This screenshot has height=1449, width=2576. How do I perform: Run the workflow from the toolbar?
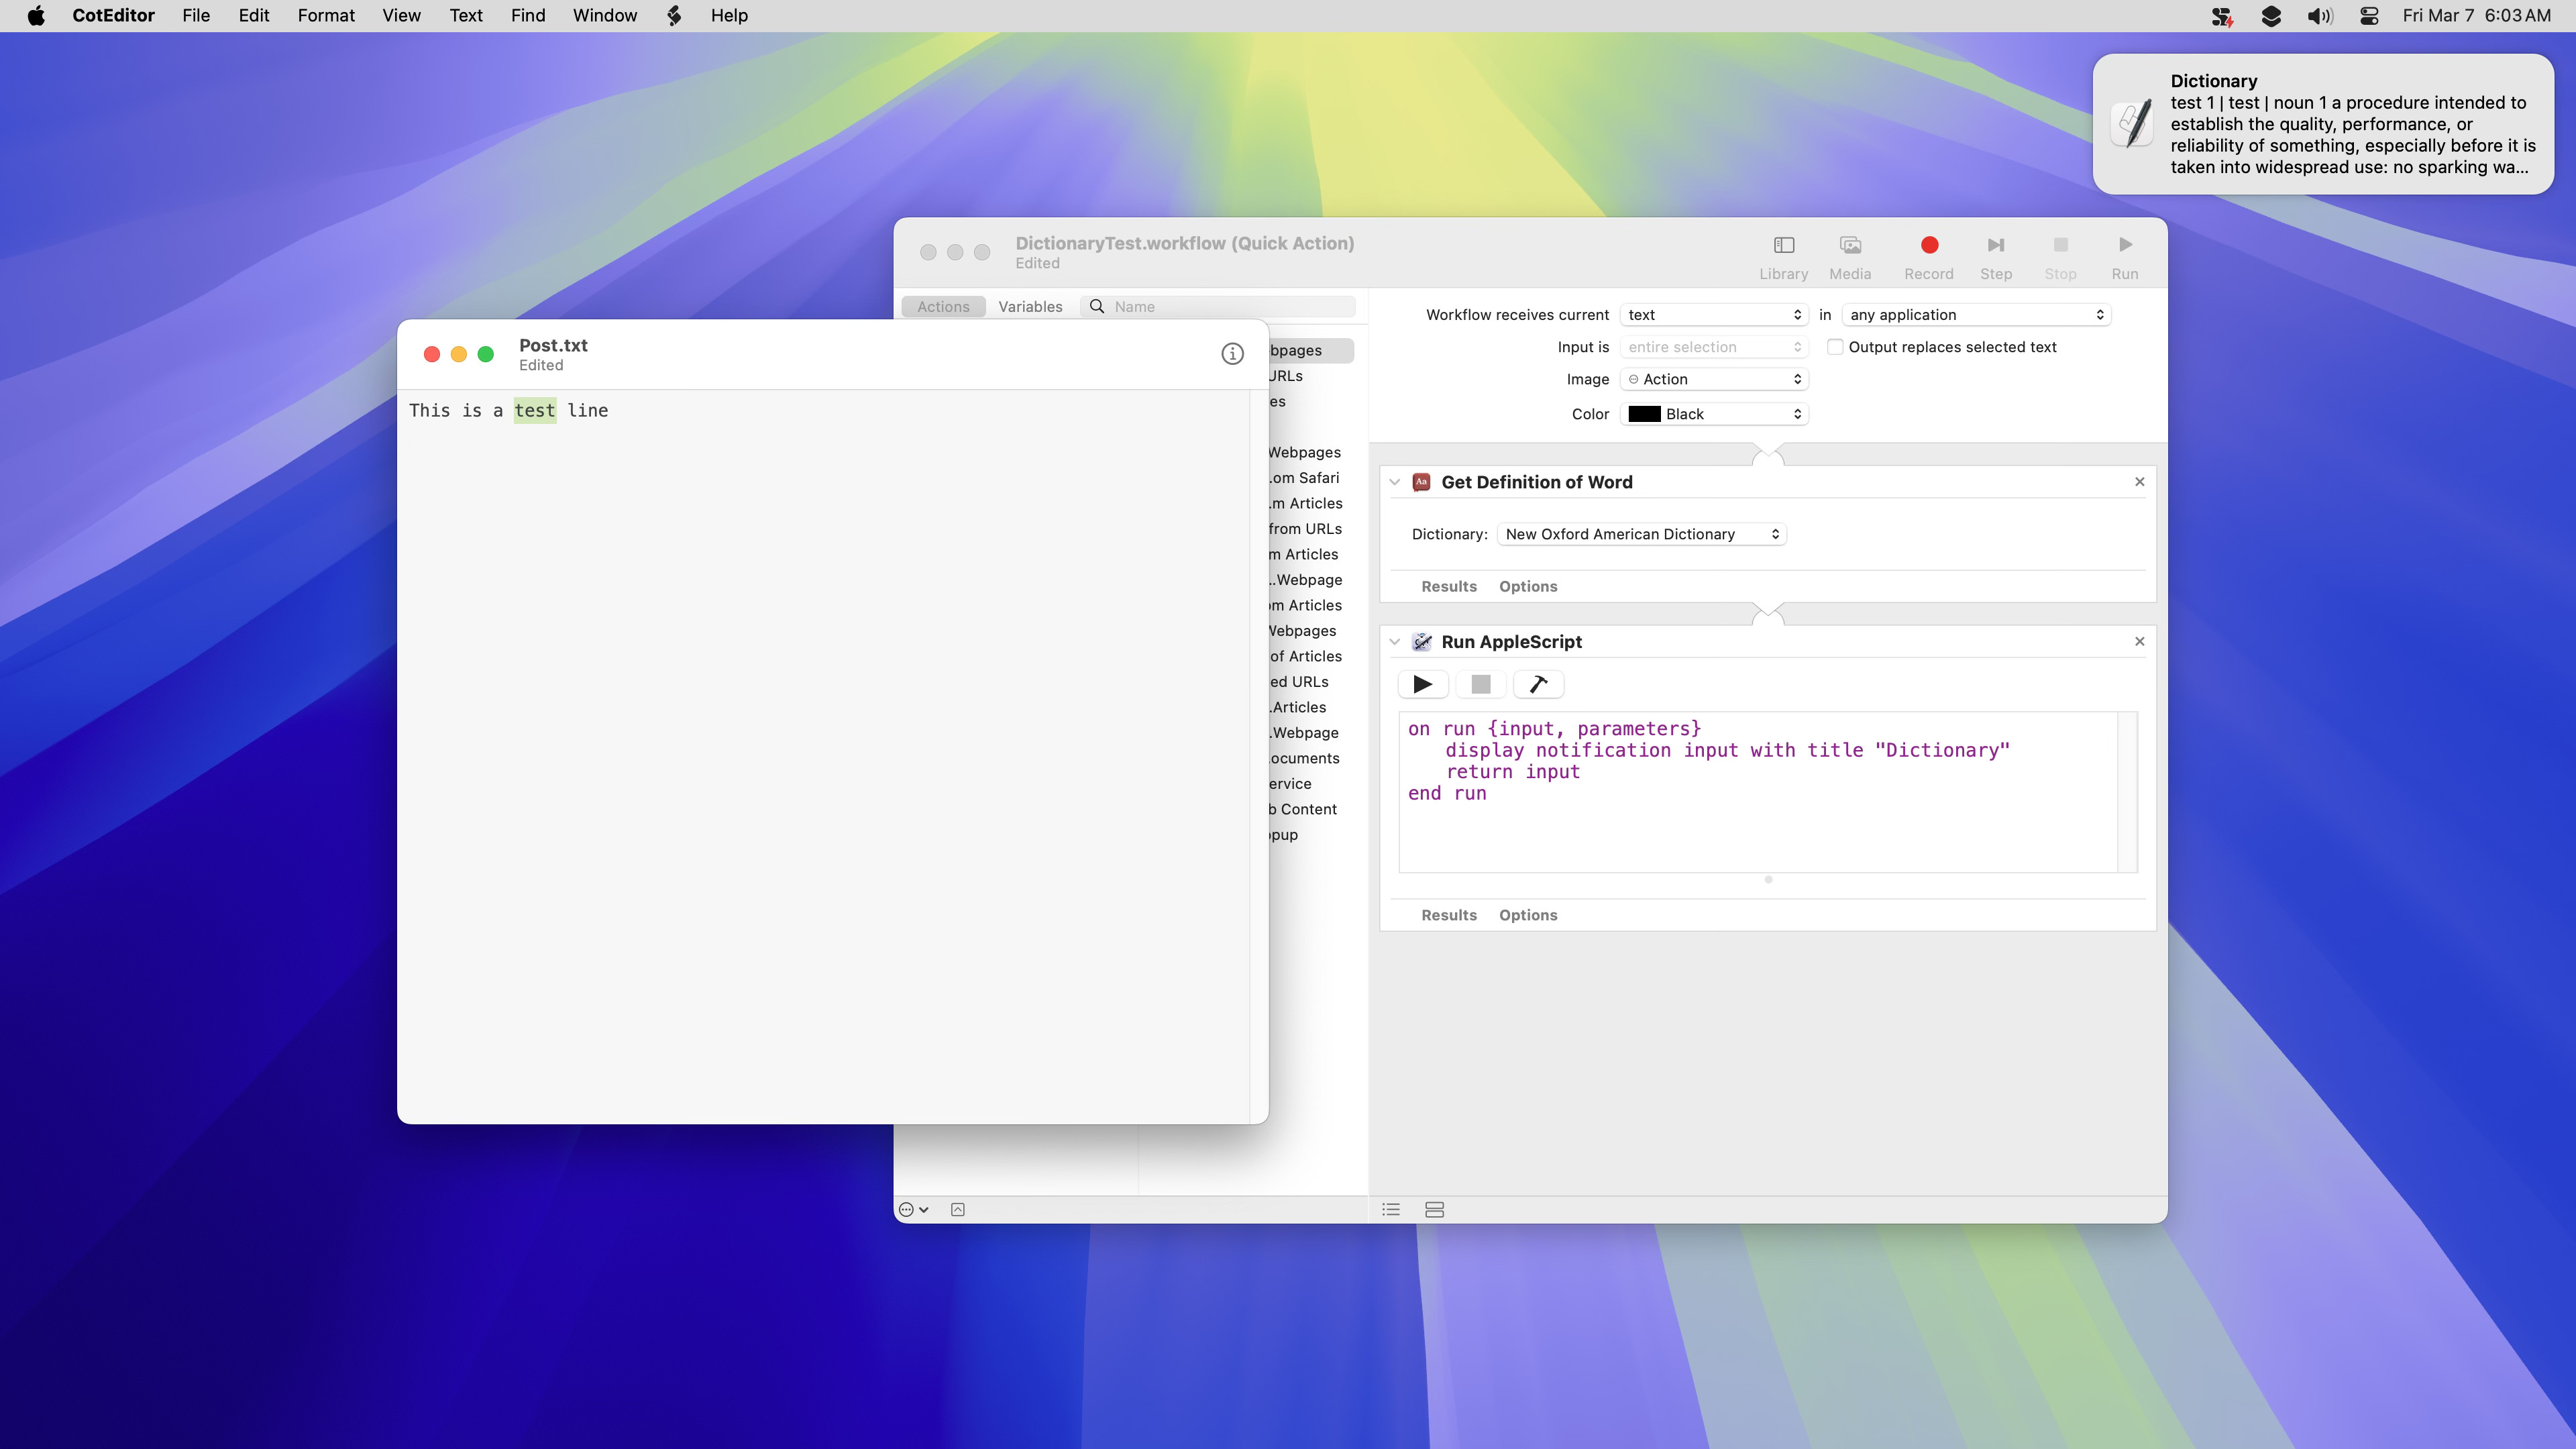click(2124, 257)
